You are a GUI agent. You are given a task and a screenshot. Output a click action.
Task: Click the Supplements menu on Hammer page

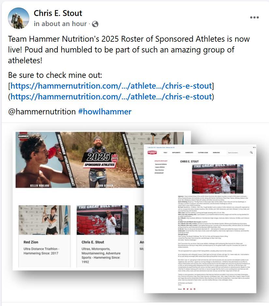point(176,153)
